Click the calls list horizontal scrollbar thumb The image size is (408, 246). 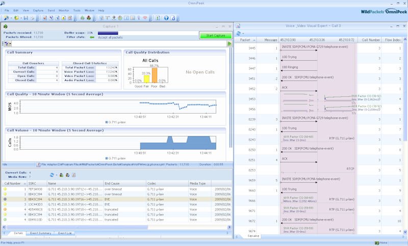click(x=78, y=227)
